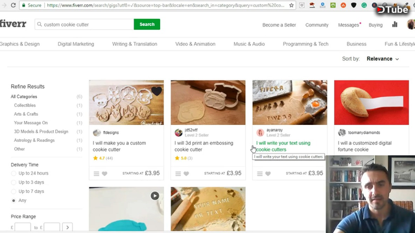Reload the page with browser refresh icon
The width and height of the screenshot is (415, 233).
click(13, 5)
